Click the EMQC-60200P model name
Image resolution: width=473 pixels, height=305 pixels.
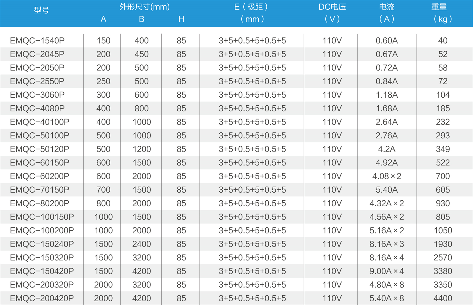(x=40, y=176)
